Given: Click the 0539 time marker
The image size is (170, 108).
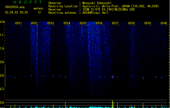Looking at the screenshot, I should (x=148, y=23).
